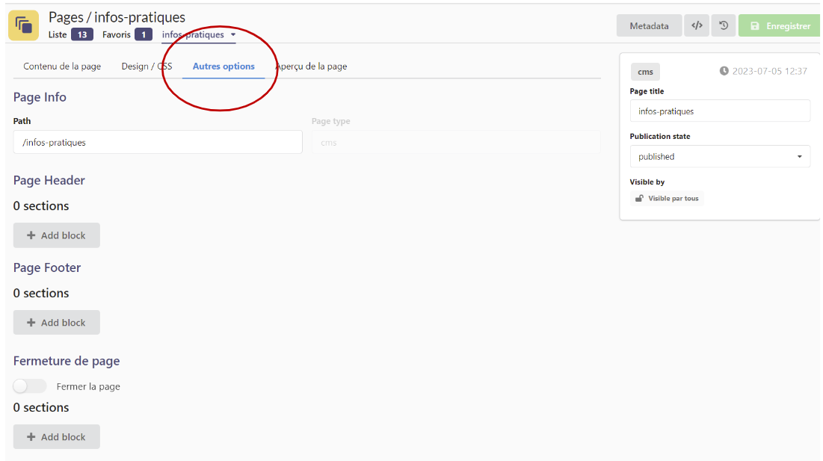Go to Aperçu de la page tab

point(312,66)
